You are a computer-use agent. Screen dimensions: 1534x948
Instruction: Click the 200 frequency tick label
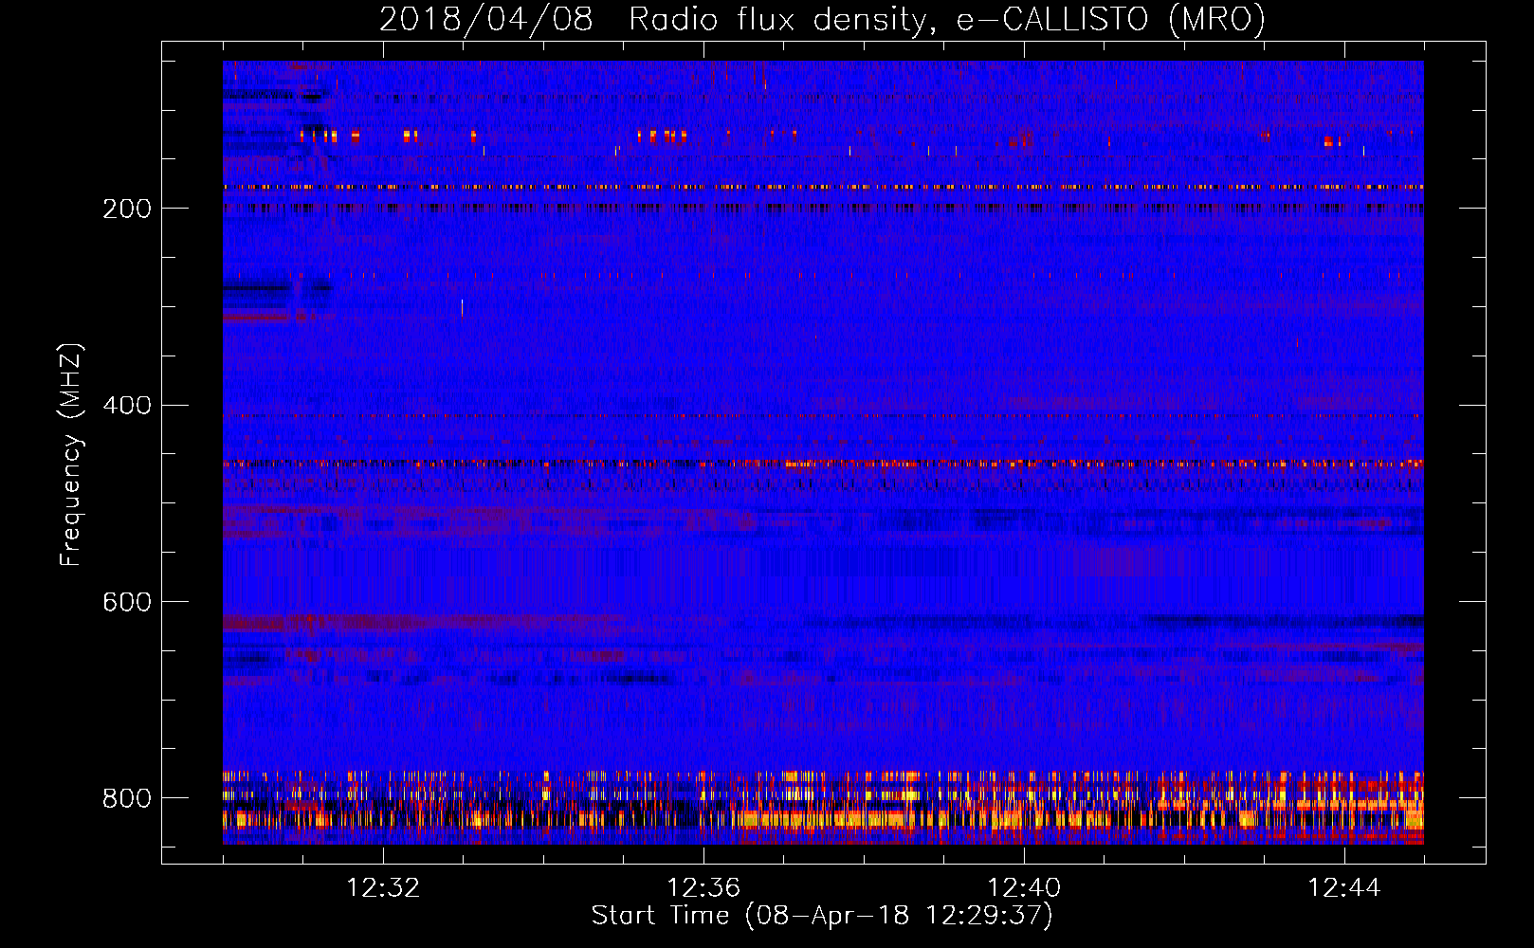(x=127, y=209)
